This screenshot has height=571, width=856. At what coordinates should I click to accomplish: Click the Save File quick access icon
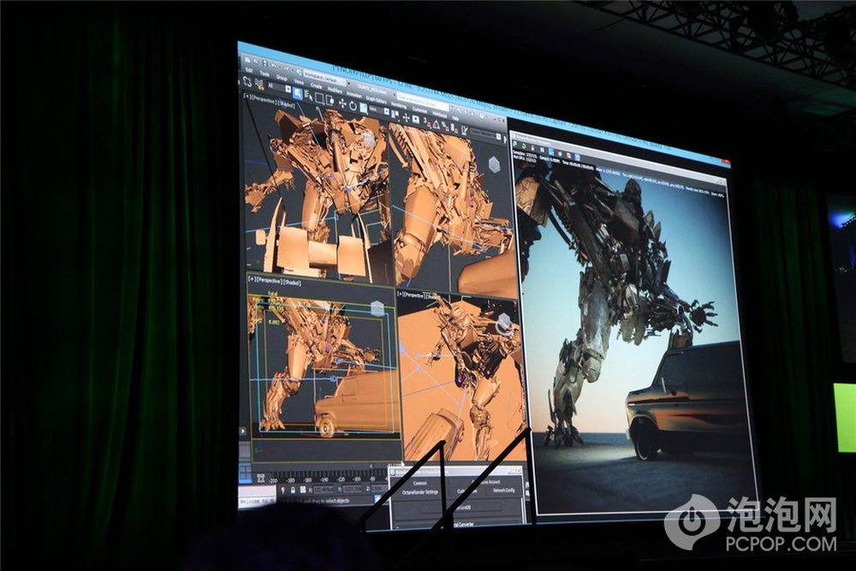(x=265, y=62)
